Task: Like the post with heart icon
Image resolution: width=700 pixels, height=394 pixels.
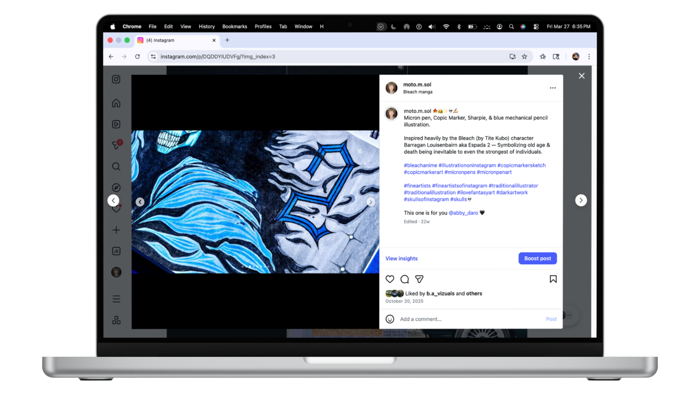Action: [390, 279]
